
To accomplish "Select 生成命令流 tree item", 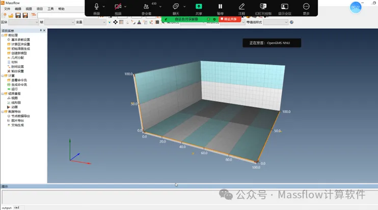I will tap(19, 85).
